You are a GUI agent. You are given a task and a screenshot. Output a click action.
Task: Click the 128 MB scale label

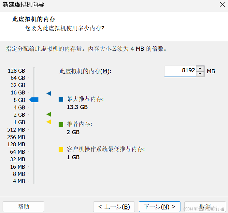tap(16, 144)
